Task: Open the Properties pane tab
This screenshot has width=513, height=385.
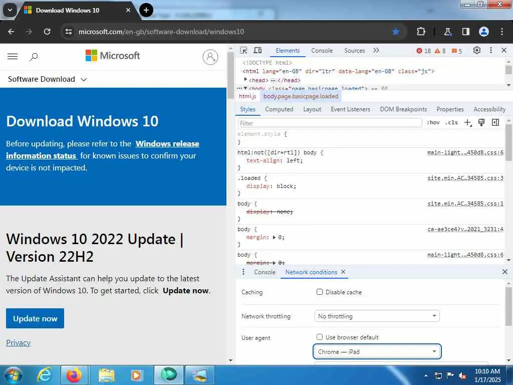Action: point(450,109)
